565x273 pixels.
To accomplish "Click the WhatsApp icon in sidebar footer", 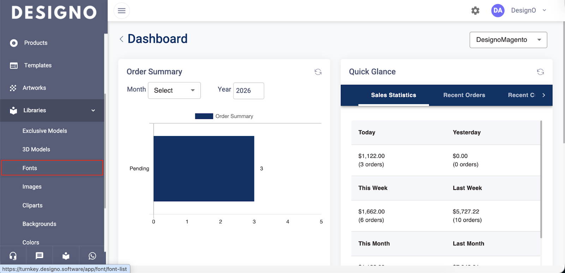I will tap(92, 256).
